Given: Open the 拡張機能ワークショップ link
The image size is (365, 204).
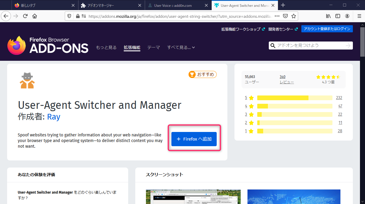Looking at the screenshot, I should point(243,29).
